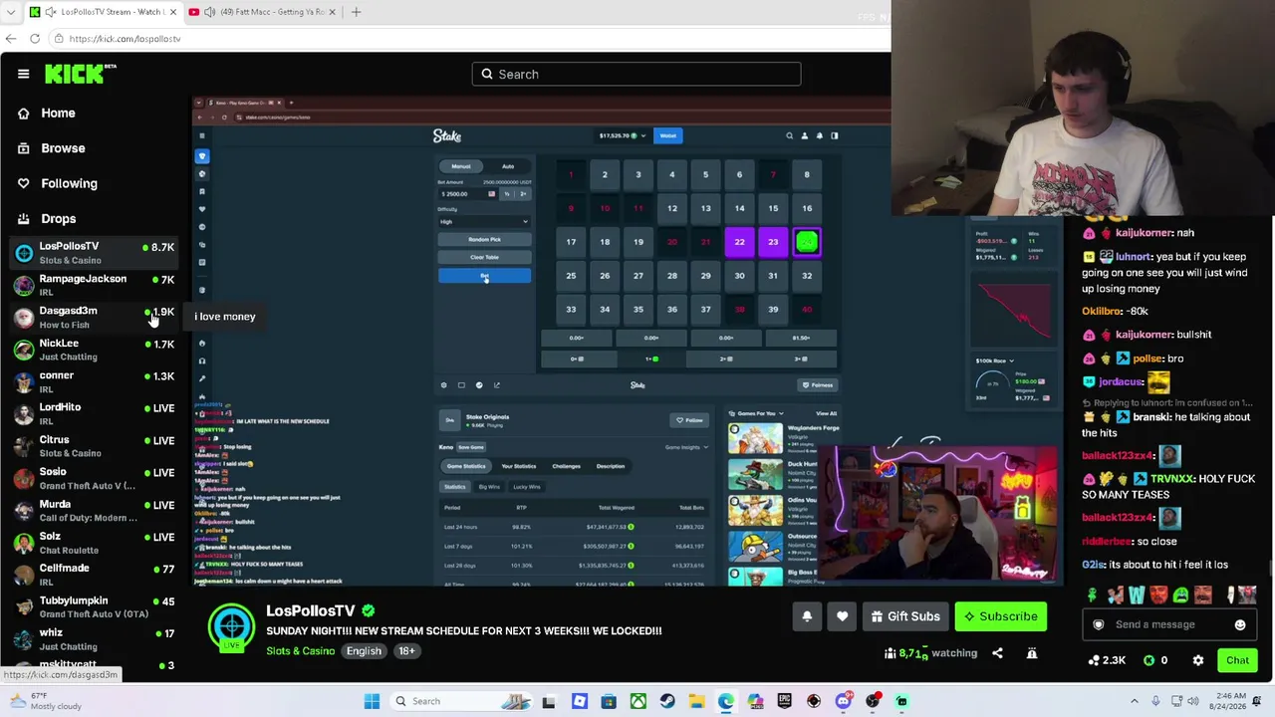Click the verified badge next to LosPollosTV
Viewport: 1275px width, 717px height.
369,610
